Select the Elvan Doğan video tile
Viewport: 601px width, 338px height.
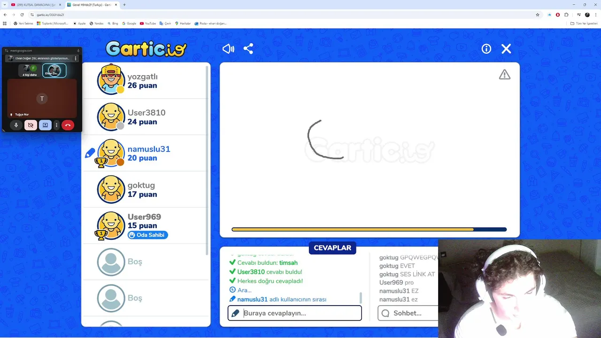click(x=54, y=71)
